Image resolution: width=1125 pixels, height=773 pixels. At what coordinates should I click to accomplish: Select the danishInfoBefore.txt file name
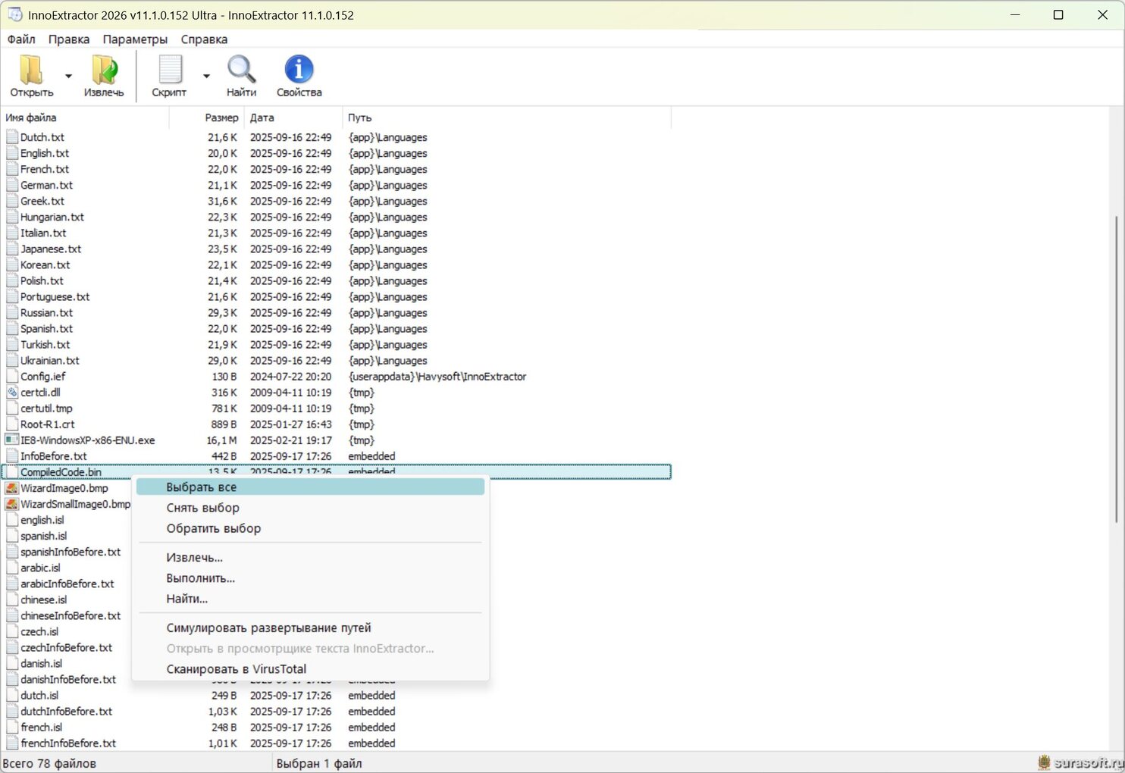68,679
